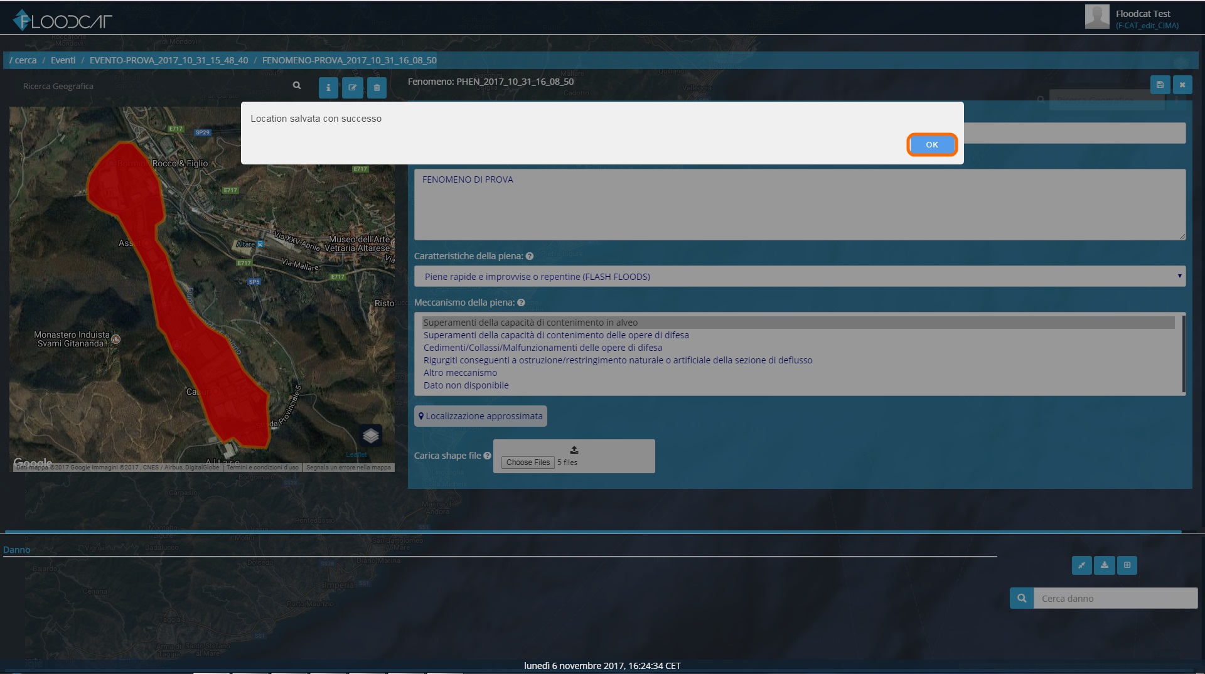Image resolution: width=1205 pixels, height=674 pixels.
Task: Click the Ricerca Geografica search magnifier
Action: pyautogui.click(x=297, y=85)
